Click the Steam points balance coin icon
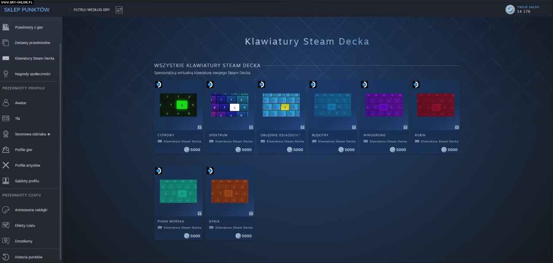This screenshot has width=553, height=263. click(x=510, y=10)
